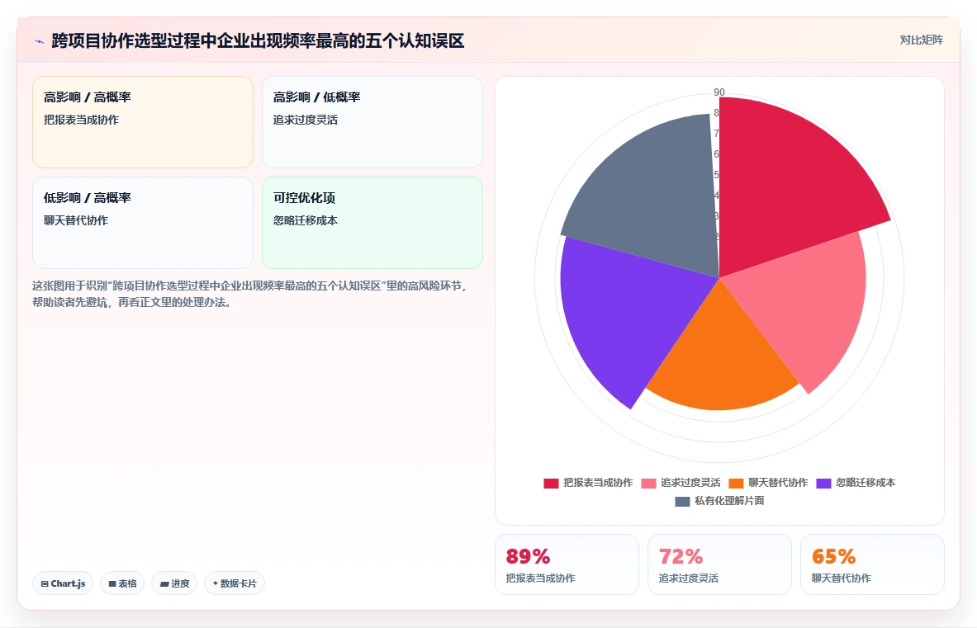Click the 表格 tag chip
This screenshot has height=628, width=977.
click(x=122, y=583)
